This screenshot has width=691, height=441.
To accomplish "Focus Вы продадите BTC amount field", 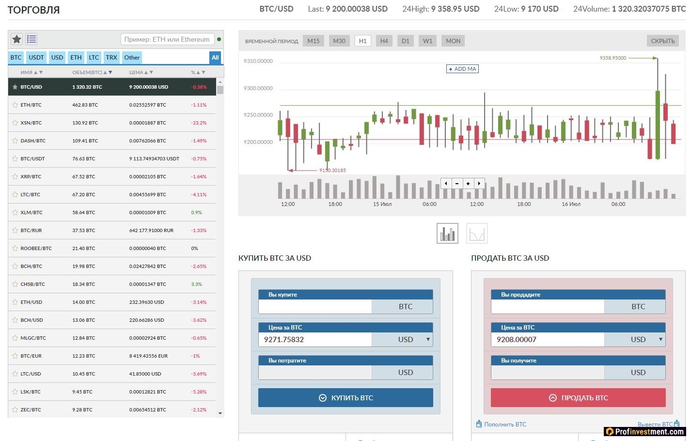I will 548,306.
